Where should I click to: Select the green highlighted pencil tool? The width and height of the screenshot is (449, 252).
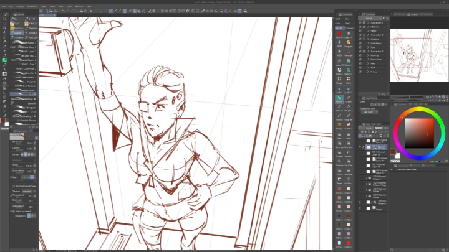pos(4,60)
